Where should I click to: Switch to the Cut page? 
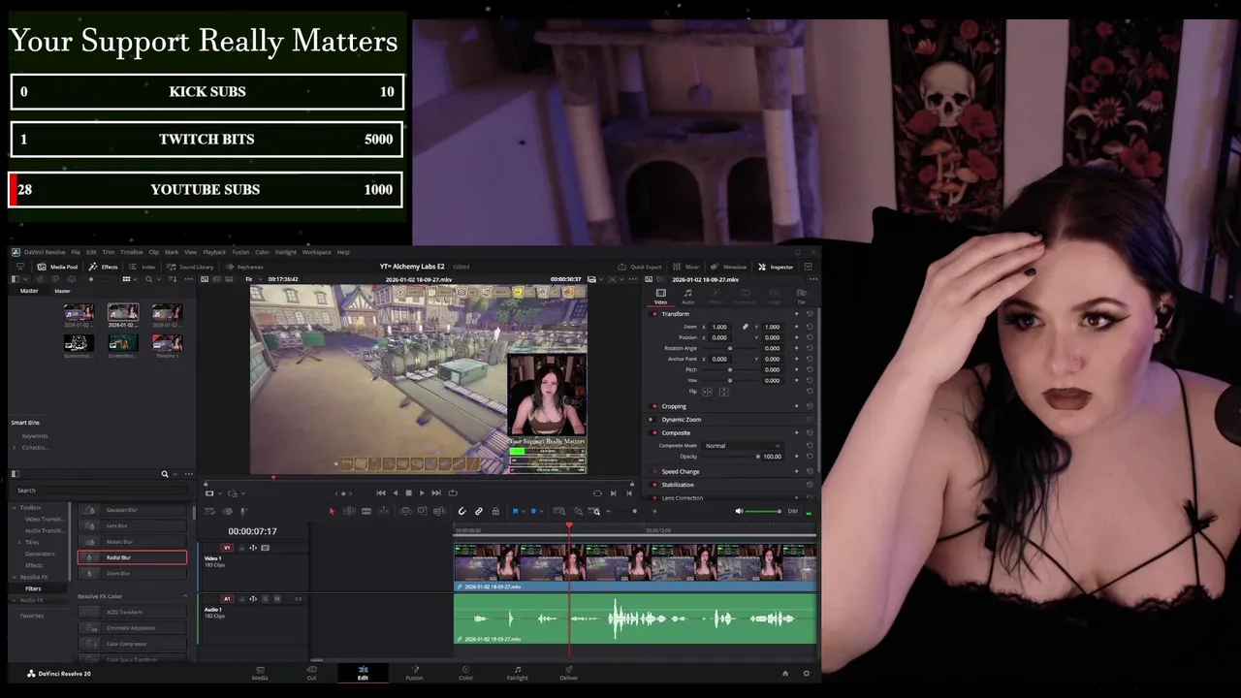click(311, 672)
